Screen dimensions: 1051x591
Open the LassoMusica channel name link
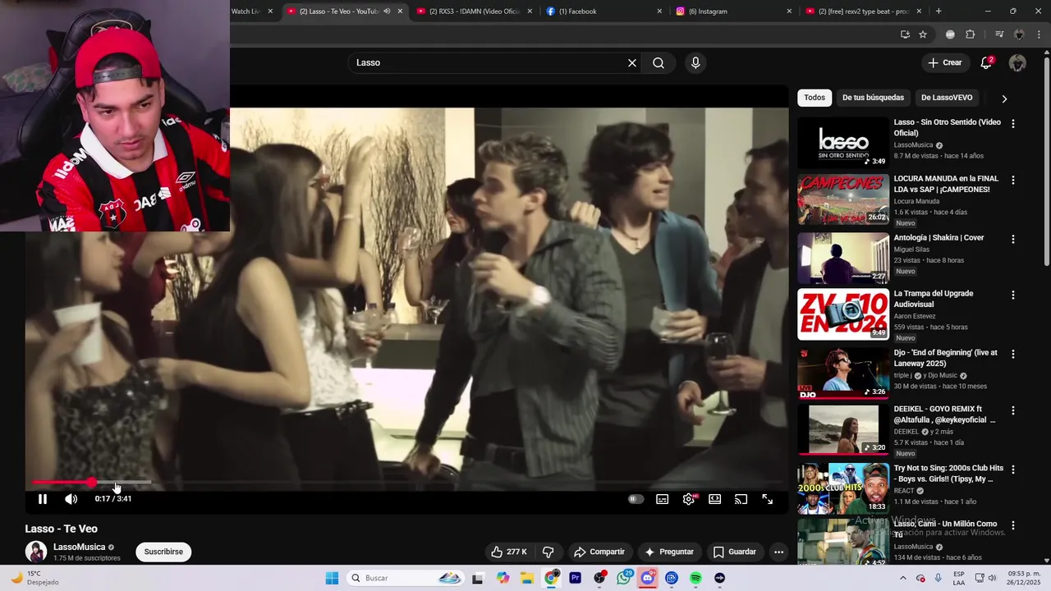80,547
